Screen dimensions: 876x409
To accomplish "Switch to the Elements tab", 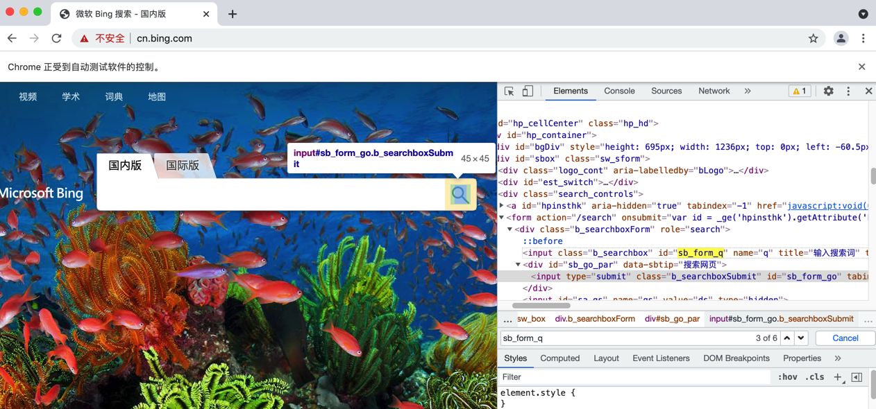I will pyautogui.click(x=571, y=91).
